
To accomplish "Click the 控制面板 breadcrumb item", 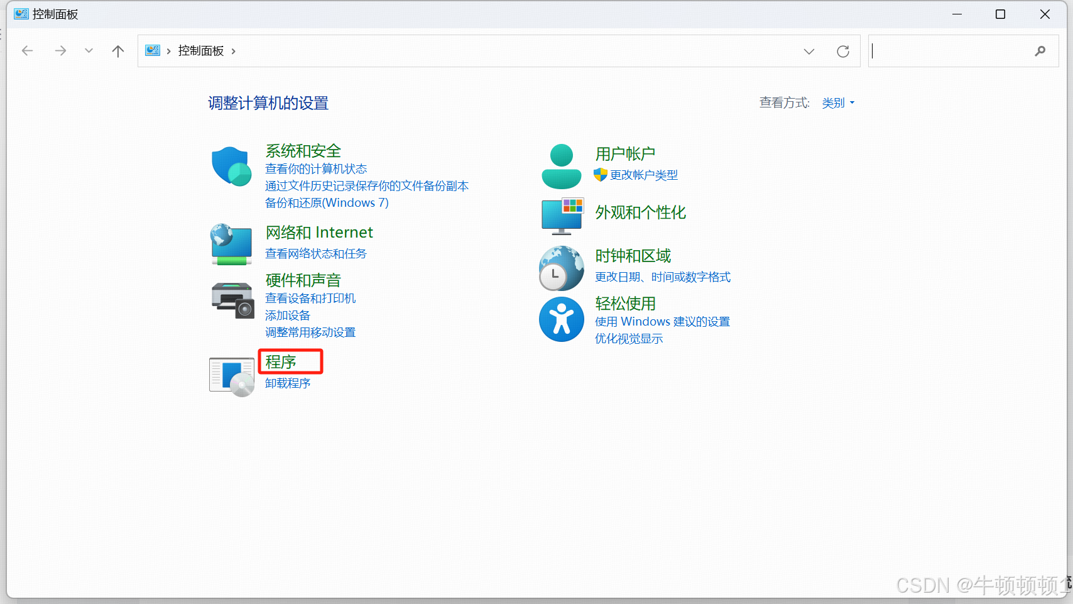I will coord(201,51).
